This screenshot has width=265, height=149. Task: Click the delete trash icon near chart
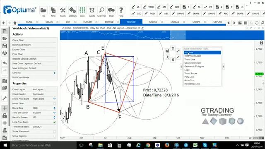(x=173, y=48)
